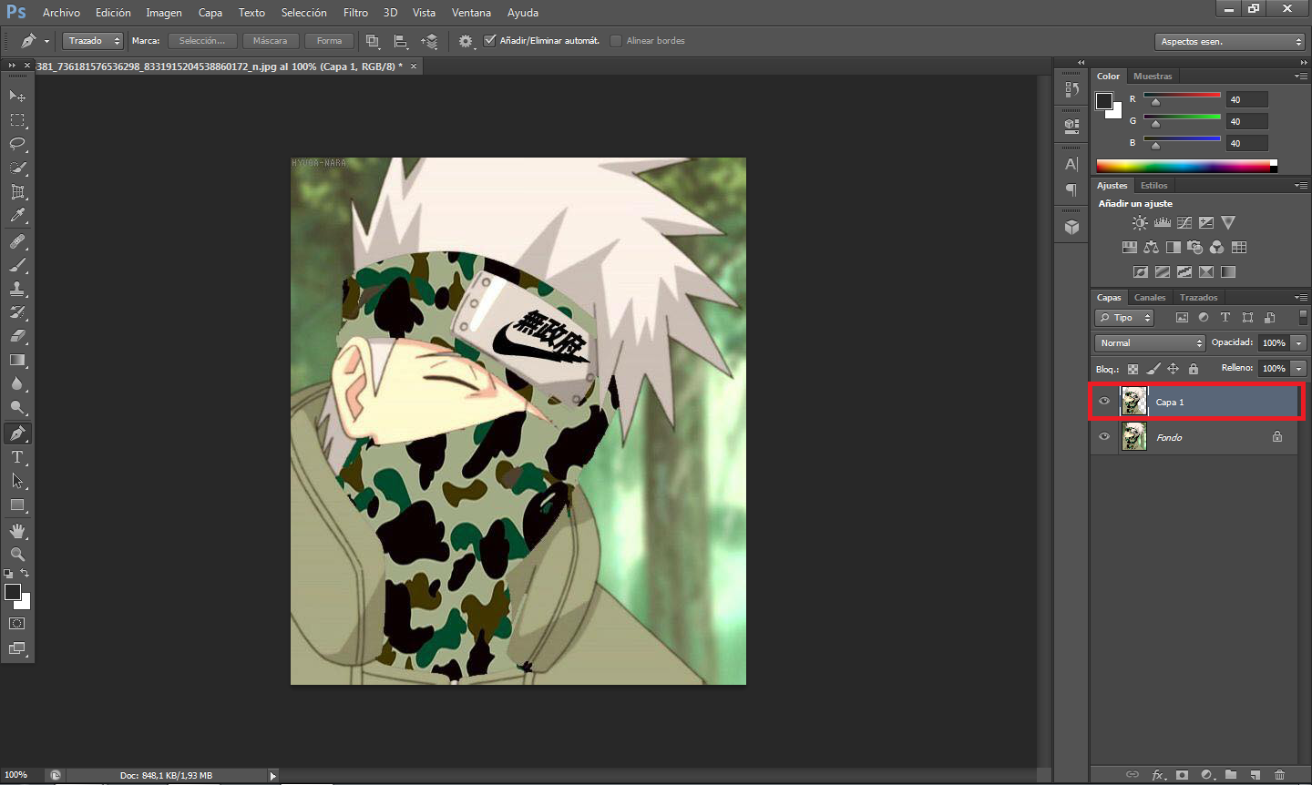The height and width of the screenshot is (785, 1312).
Task: Select the Dodge tool
Action: (x=17, y=407)
